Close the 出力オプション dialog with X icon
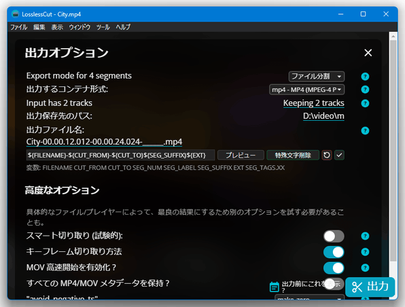 (368, 53)
